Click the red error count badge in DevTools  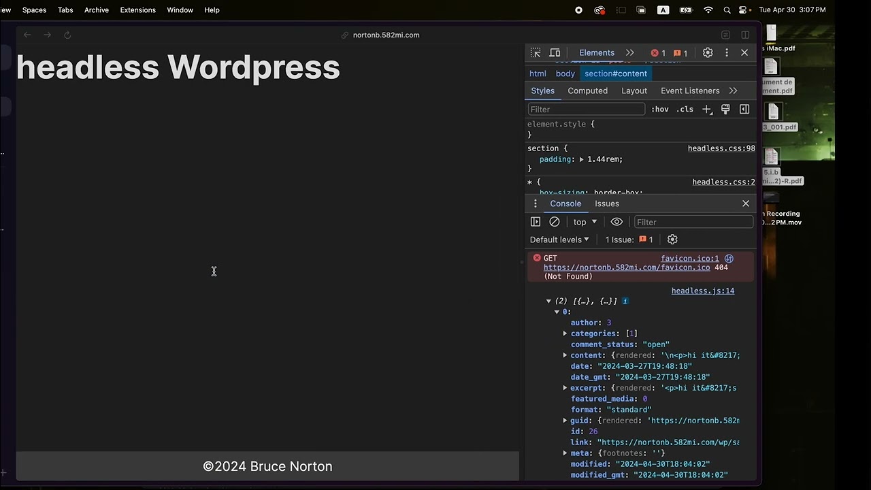pos(658,53)
